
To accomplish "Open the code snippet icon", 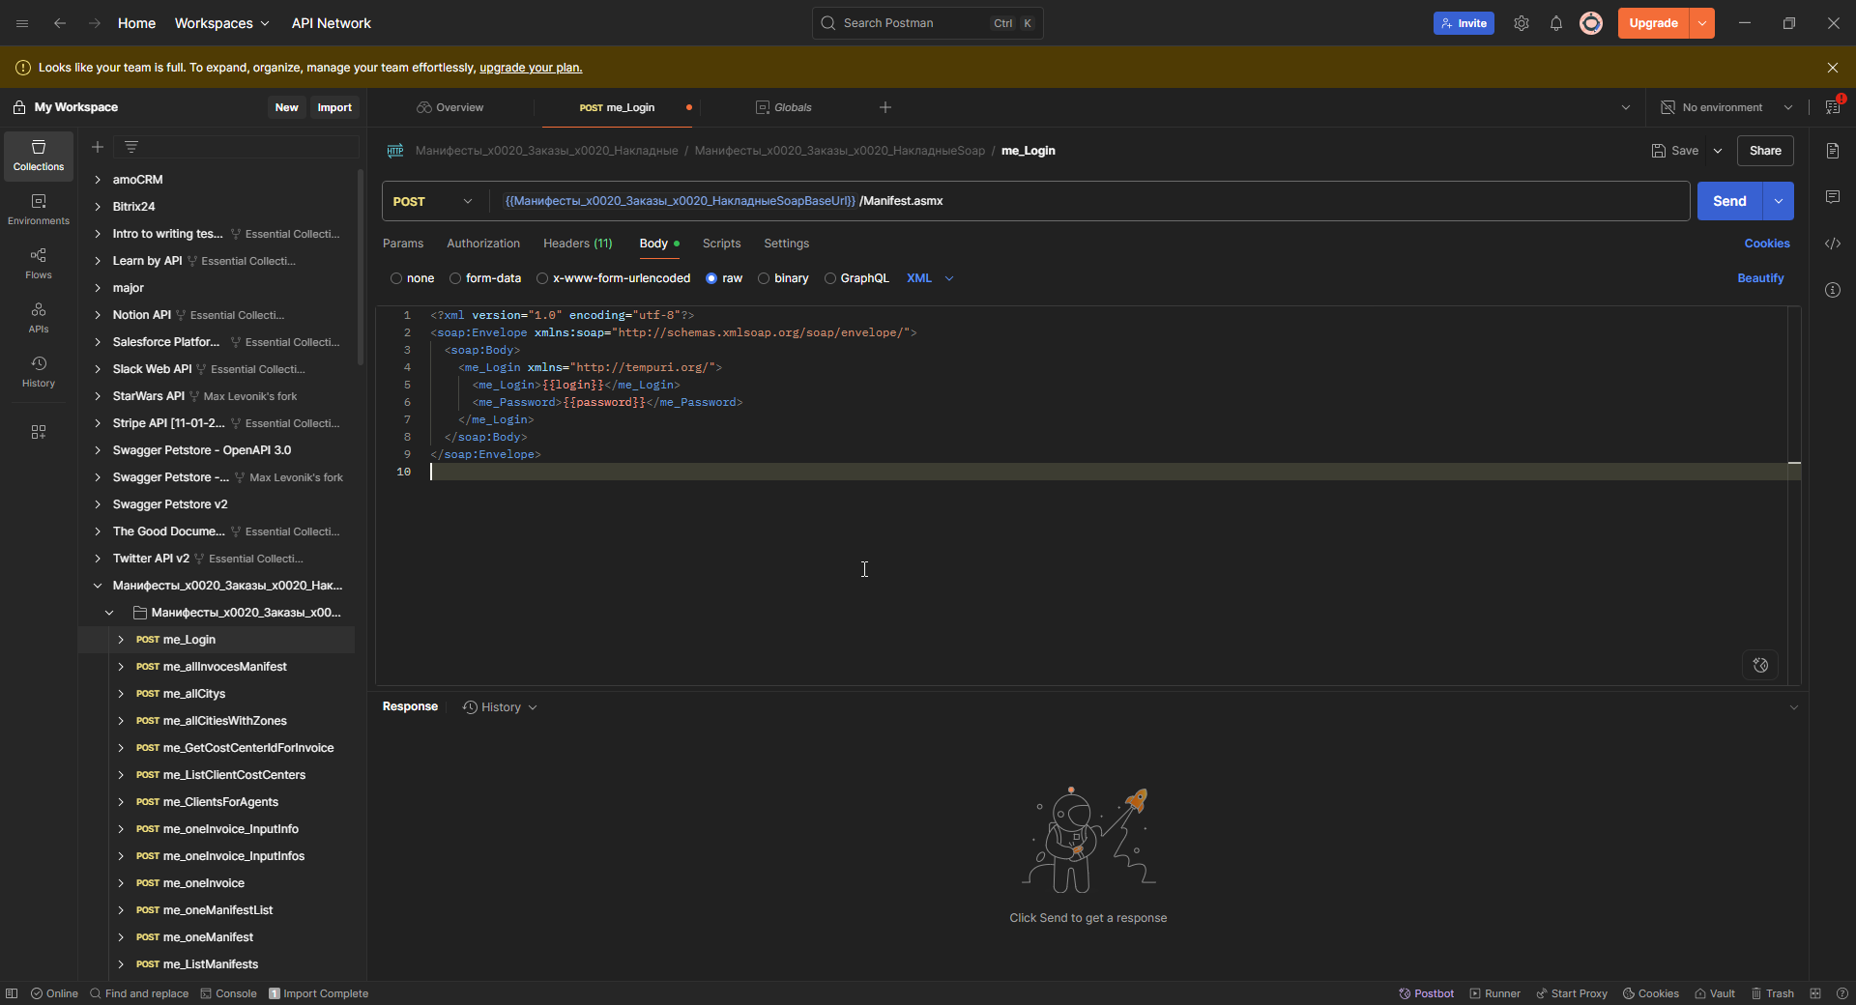I will coord(1833,244).
